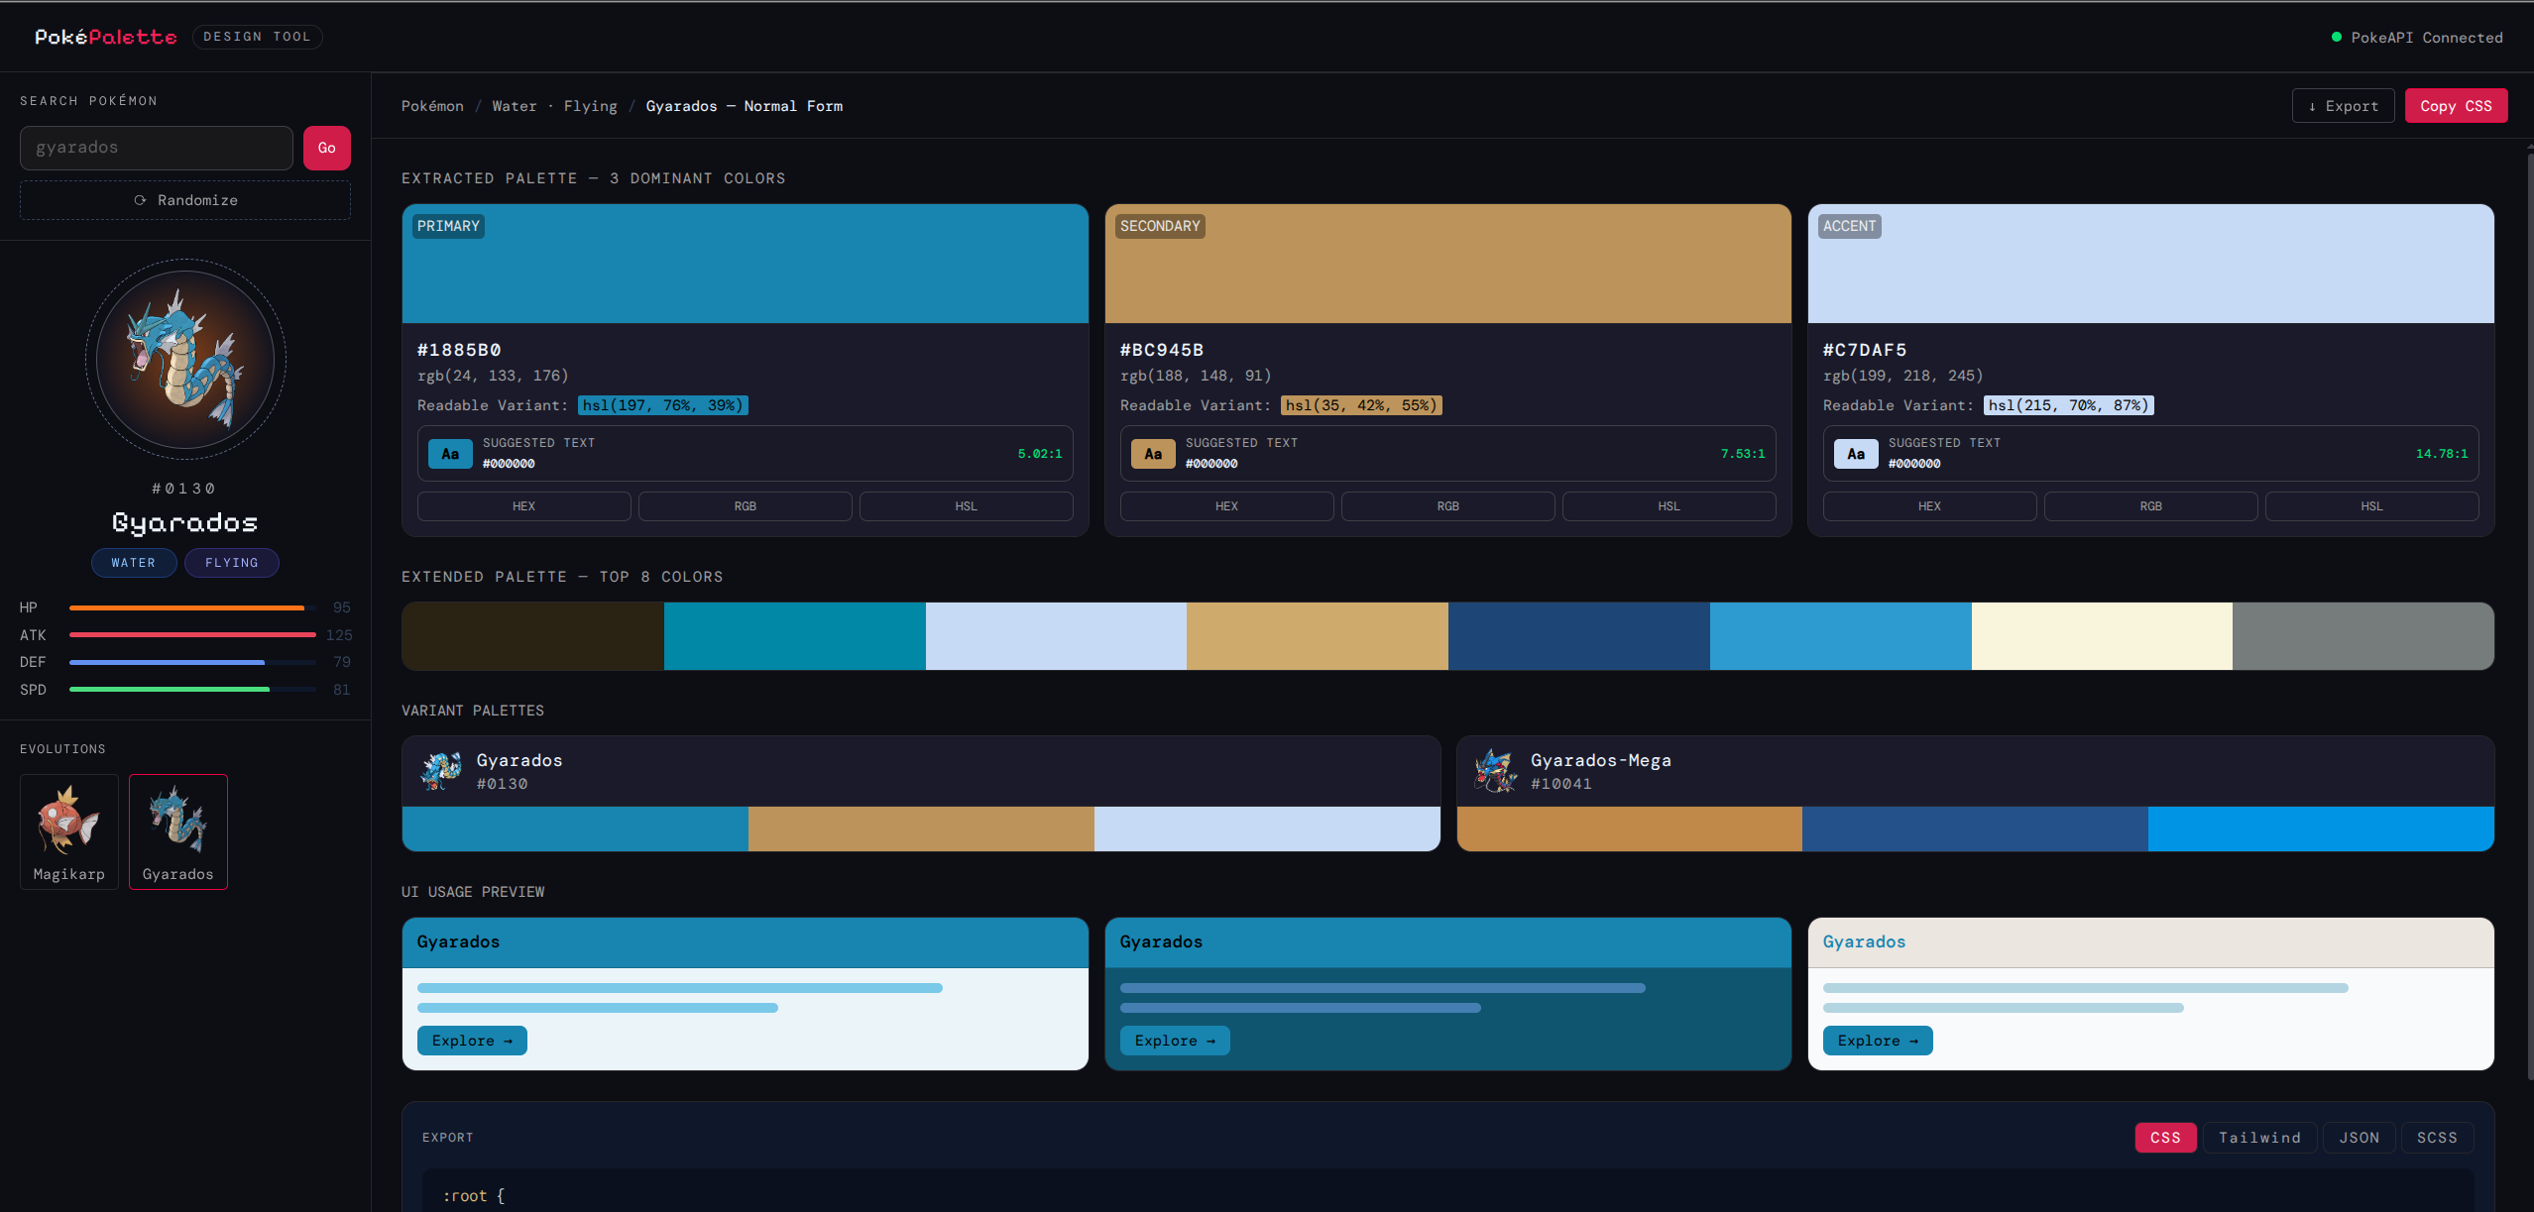Toggle RGB format on secondary color card
The height and width of the screenshot is (1212, 2534).
(1446, 505)
